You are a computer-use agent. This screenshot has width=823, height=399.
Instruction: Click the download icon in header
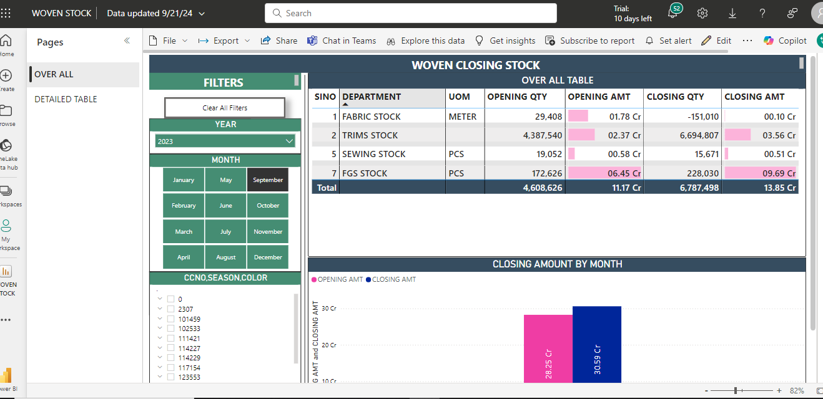tap(732, 13)
